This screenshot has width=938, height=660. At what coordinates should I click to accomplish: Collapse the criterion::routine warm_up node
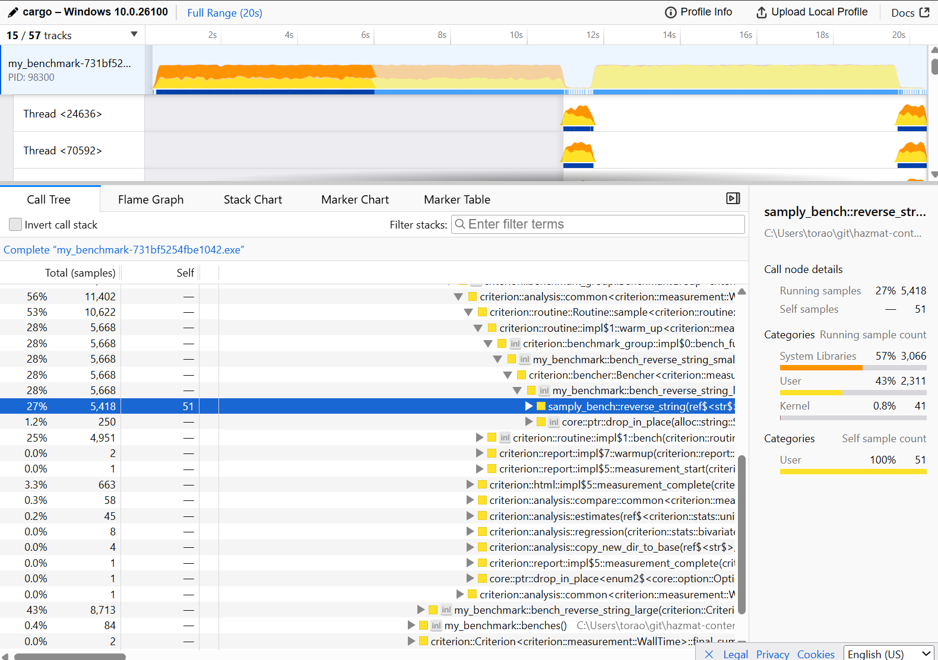[478, 328]
